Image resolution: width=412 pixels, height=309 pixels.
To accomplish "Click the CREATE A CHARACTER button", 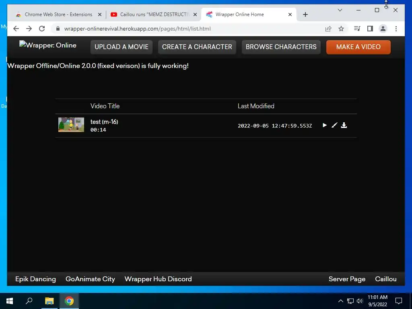I will pyautogui.click(x=197, y=47).
